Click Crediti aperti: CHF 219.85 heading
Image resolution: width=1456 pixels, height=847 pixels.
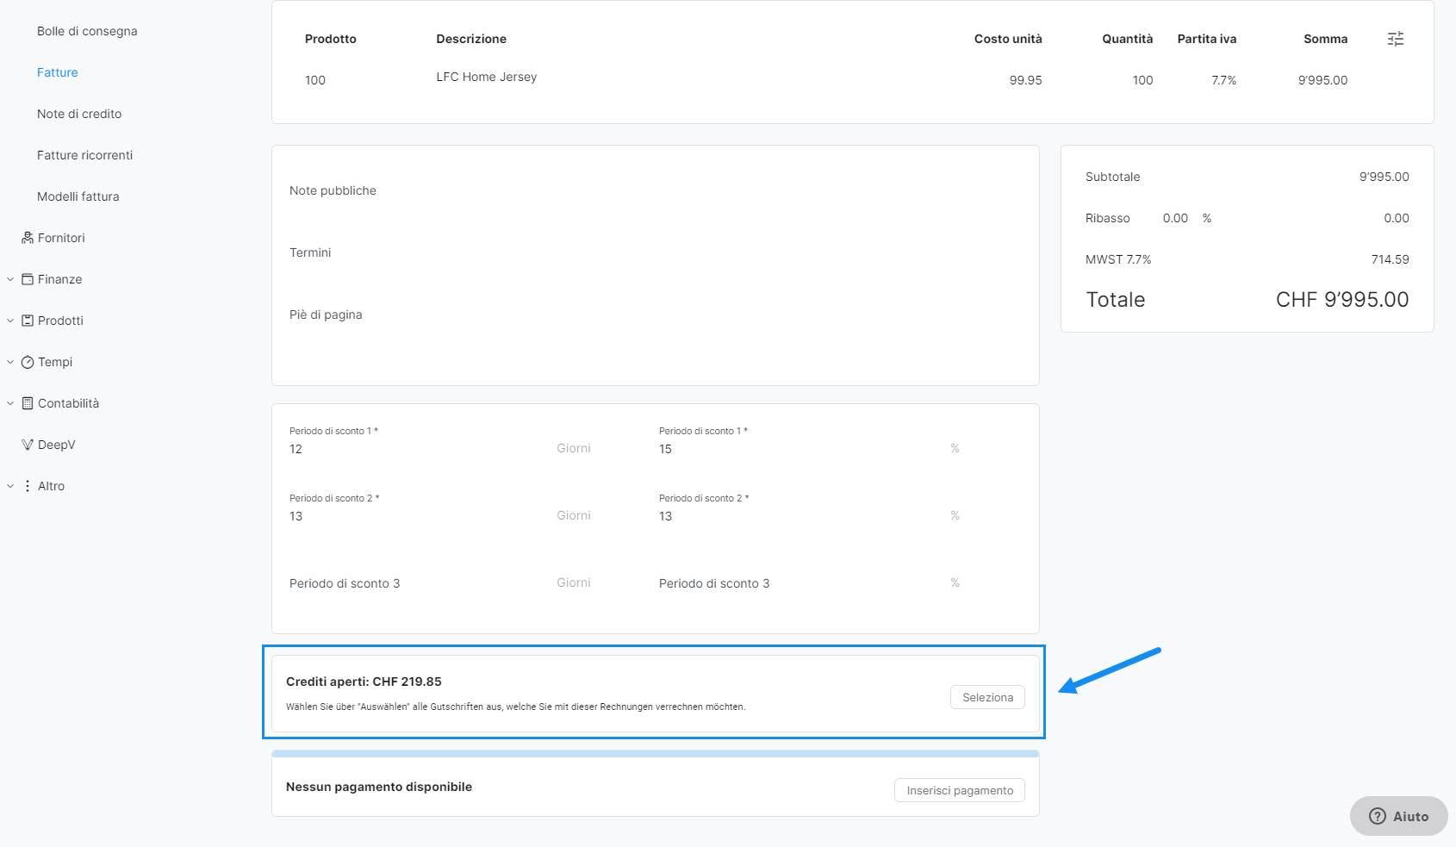pyautogui.click(x=364, y=682)
